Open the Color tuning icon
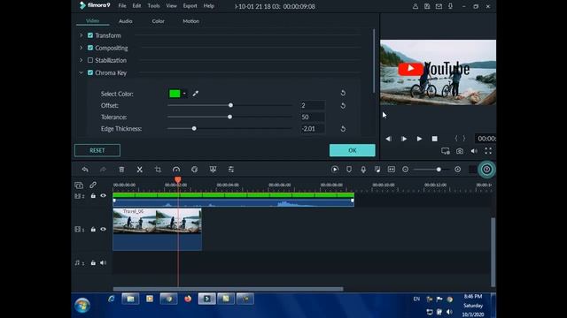Screen dimensions: 567x318 pos(195,170)
